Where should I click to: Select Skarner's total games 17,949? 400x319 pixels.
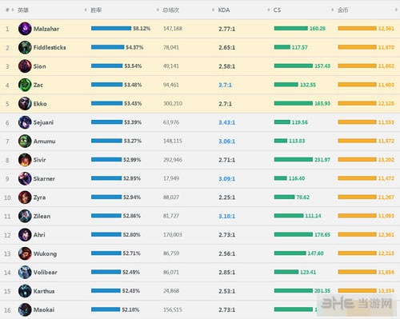coord(171,178)
